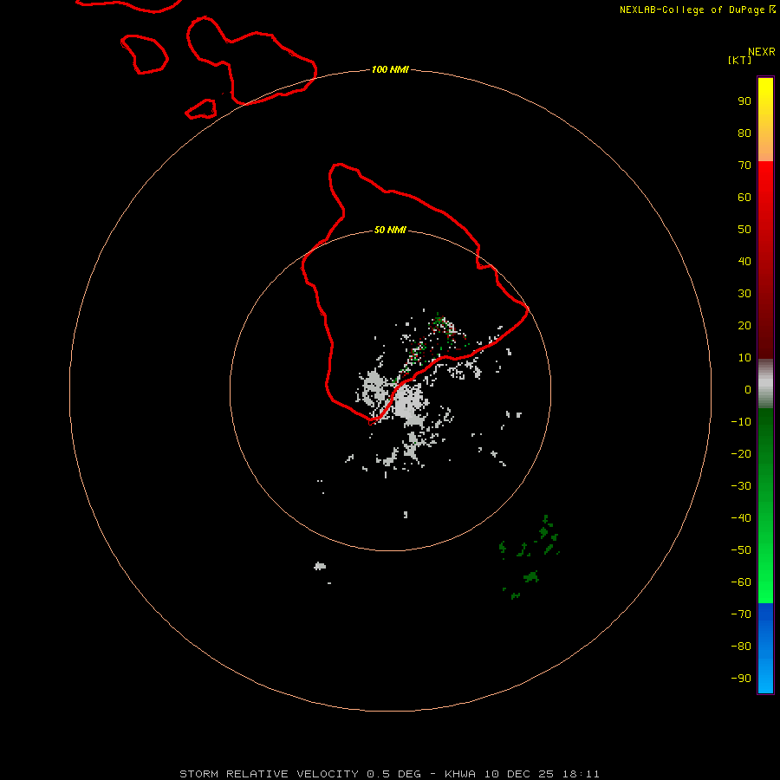This screenshot has height=780, width=780.
Task: Click the NEXLAB-College of DuPage label
Action: click(698, 10)
